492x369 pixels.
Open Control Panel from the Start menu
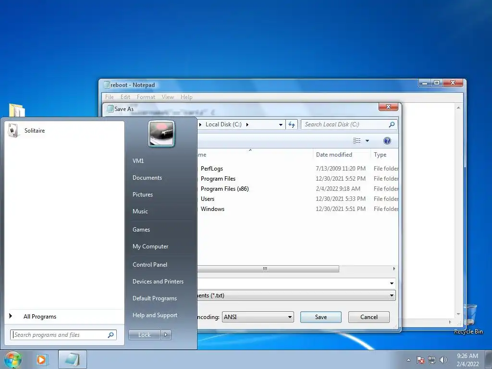(x=150, y=265)
